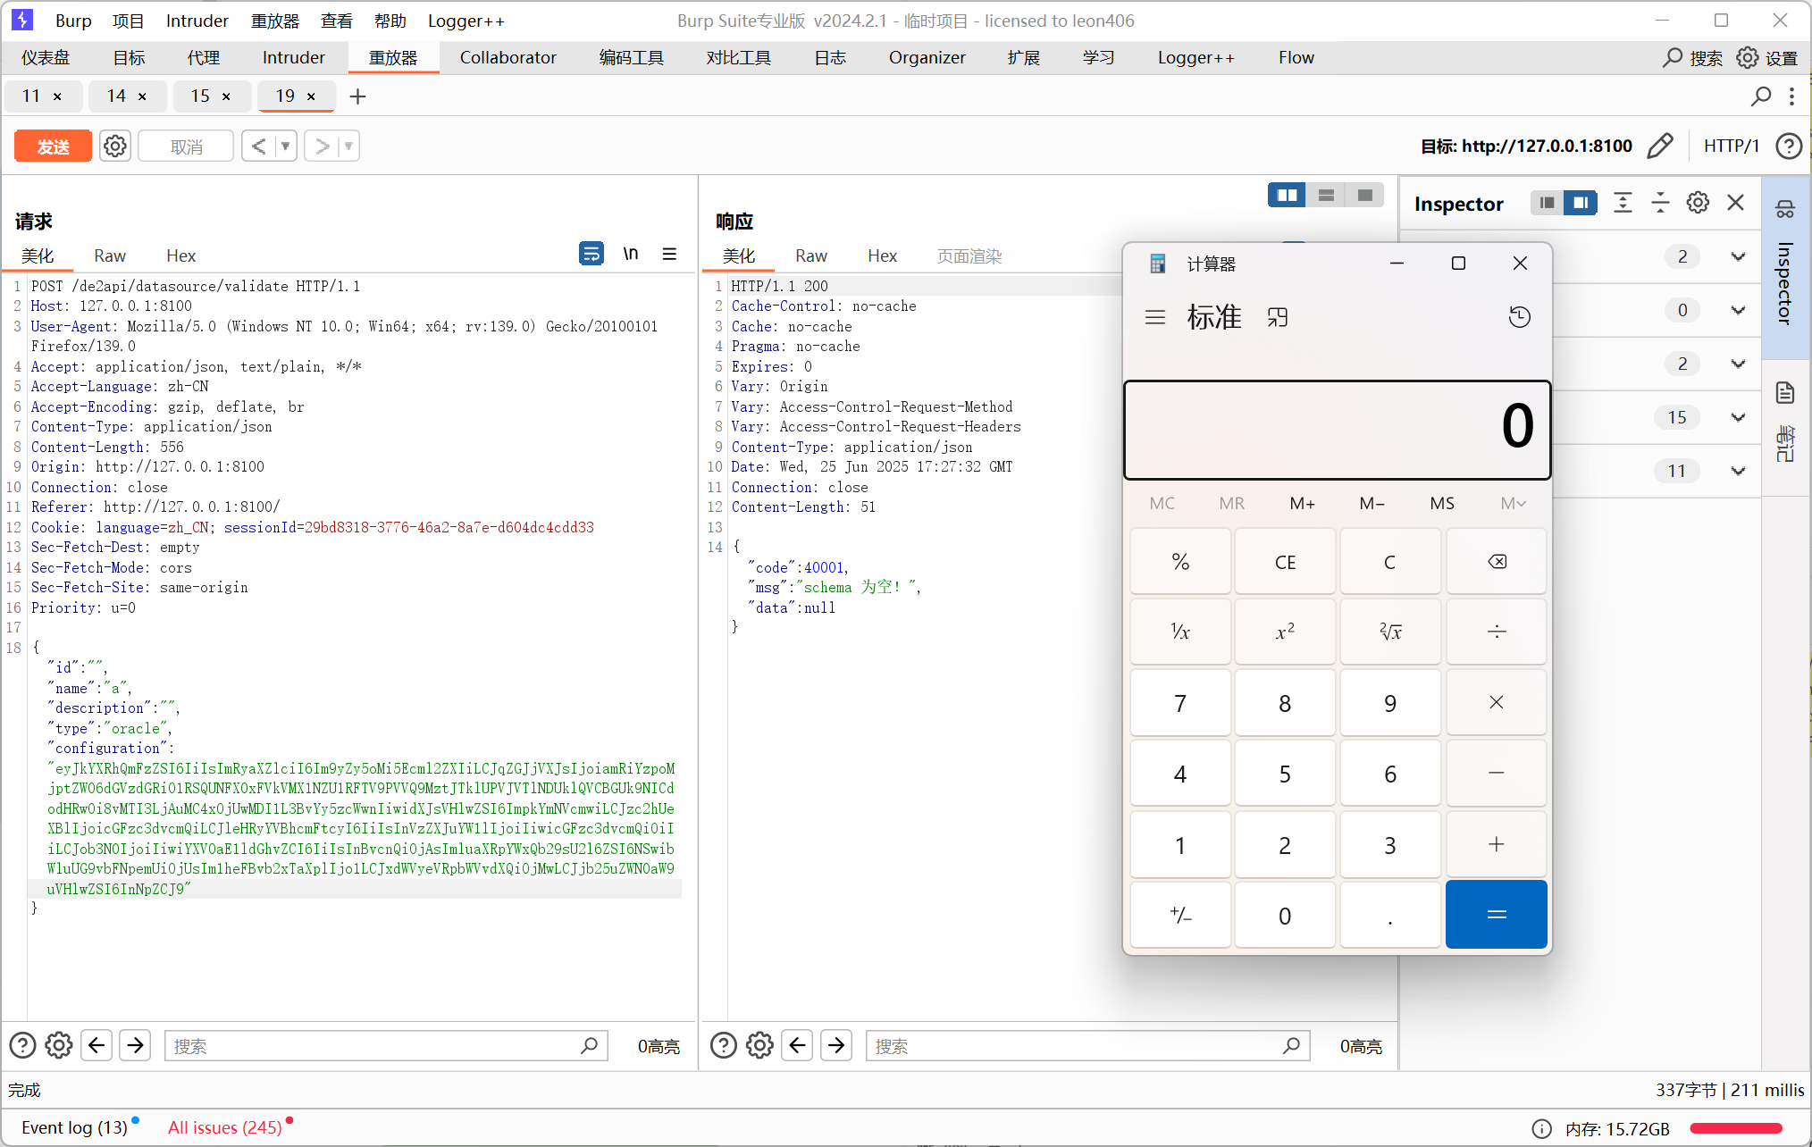Image resolution: width=1812 pixels, height=1147 pixels.
Task: Toggle the \n non-printable characters display
Action: [631, 255]
